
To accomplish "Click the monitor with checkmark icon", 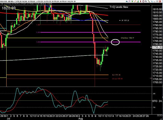I will (146, 1).
